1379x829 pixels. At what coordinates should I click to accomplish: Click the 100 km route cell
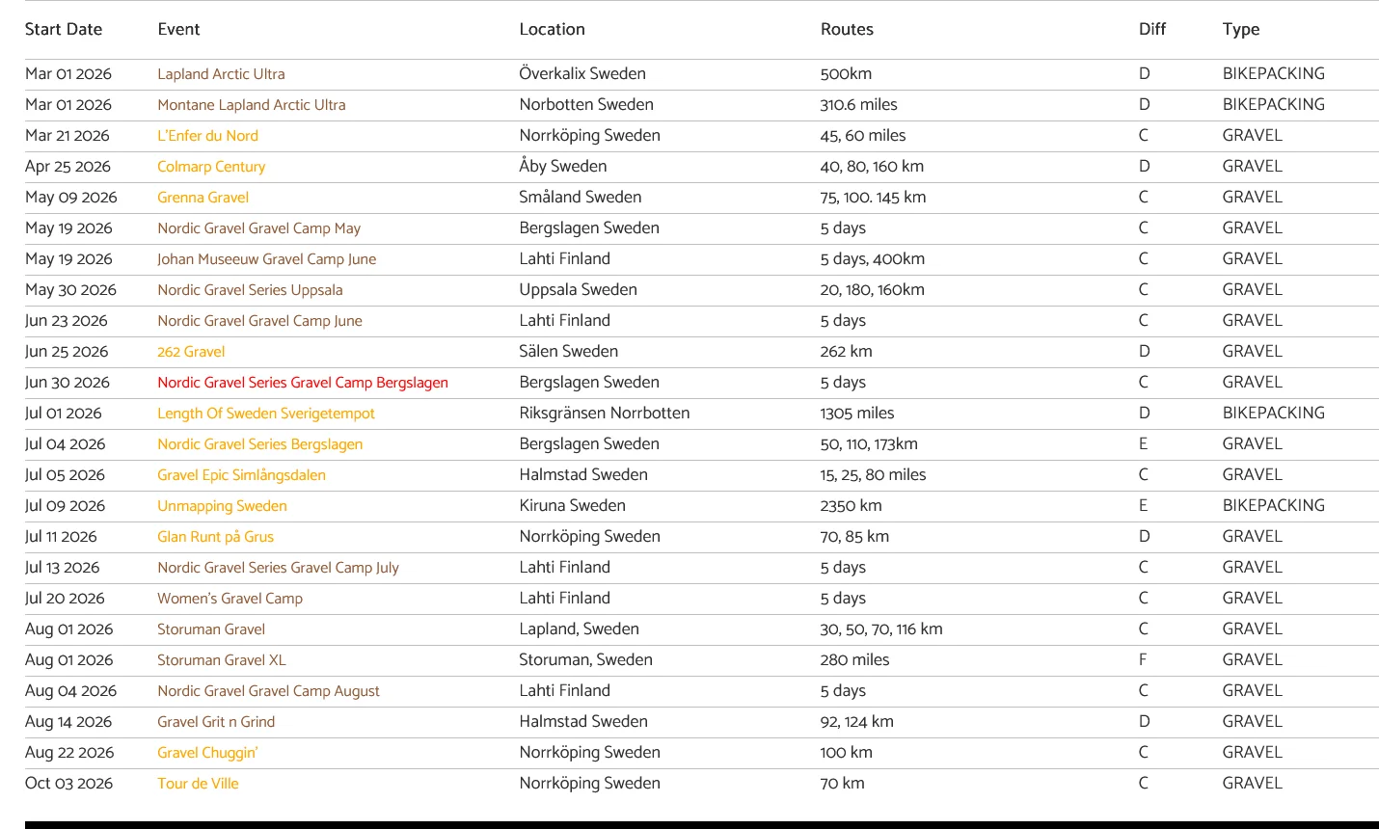pyautogui.click(x=847, y=753)
